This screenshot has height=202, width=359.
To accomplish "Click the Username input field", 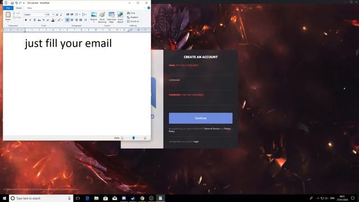I will coord(201,86).
